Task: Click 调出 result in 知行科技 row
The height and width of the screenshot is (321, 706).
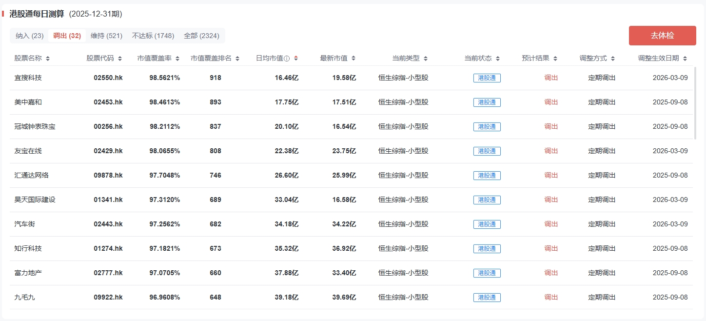Action: point(551,248)
